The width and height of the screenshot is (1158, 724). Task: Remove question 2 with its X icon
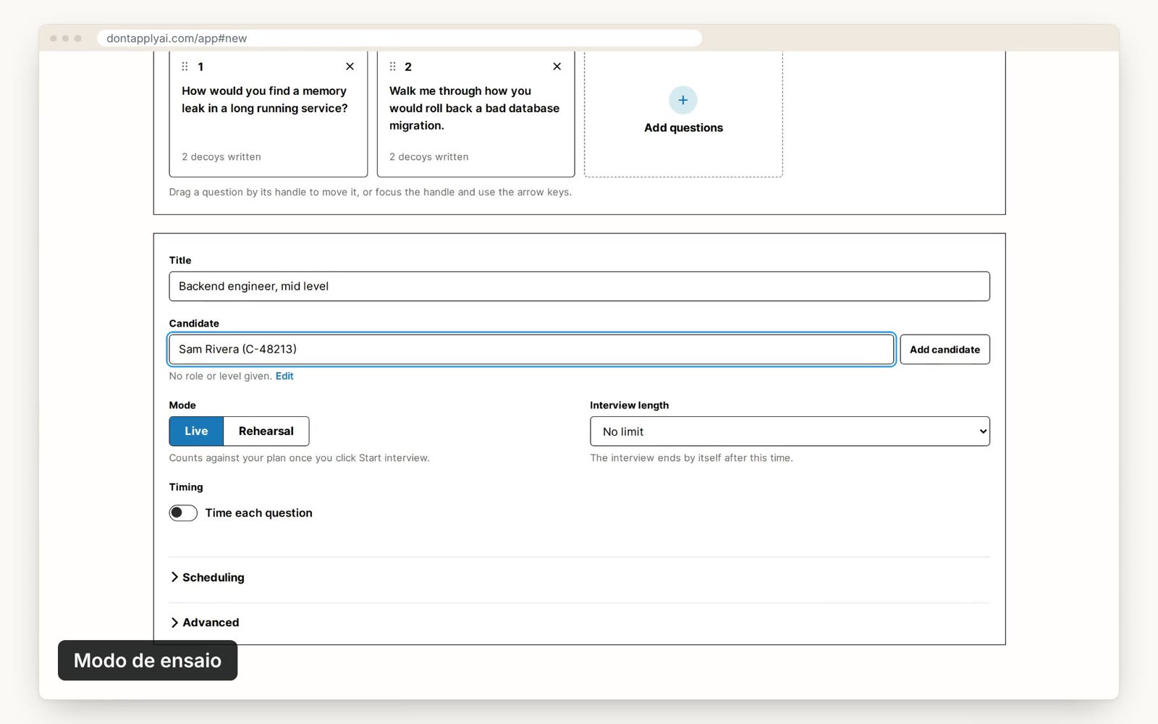(x=557, y=67)
